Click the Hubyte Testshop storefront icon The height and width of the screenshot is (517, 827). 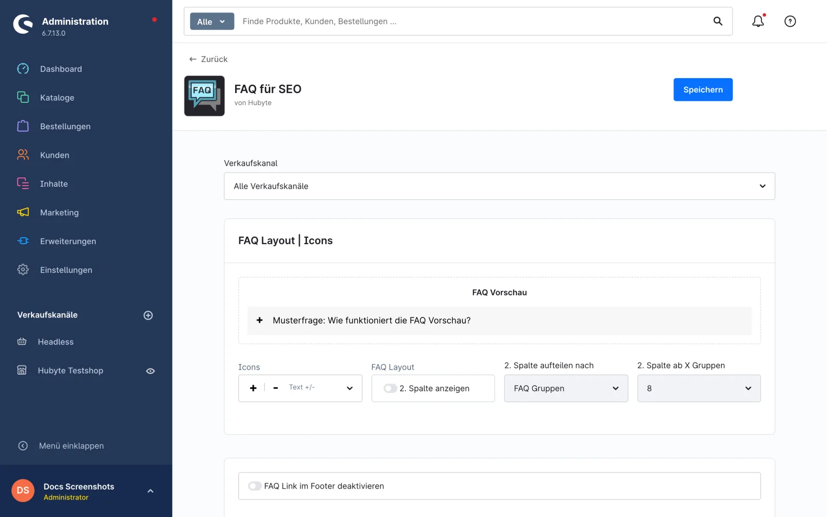[22, 370]
